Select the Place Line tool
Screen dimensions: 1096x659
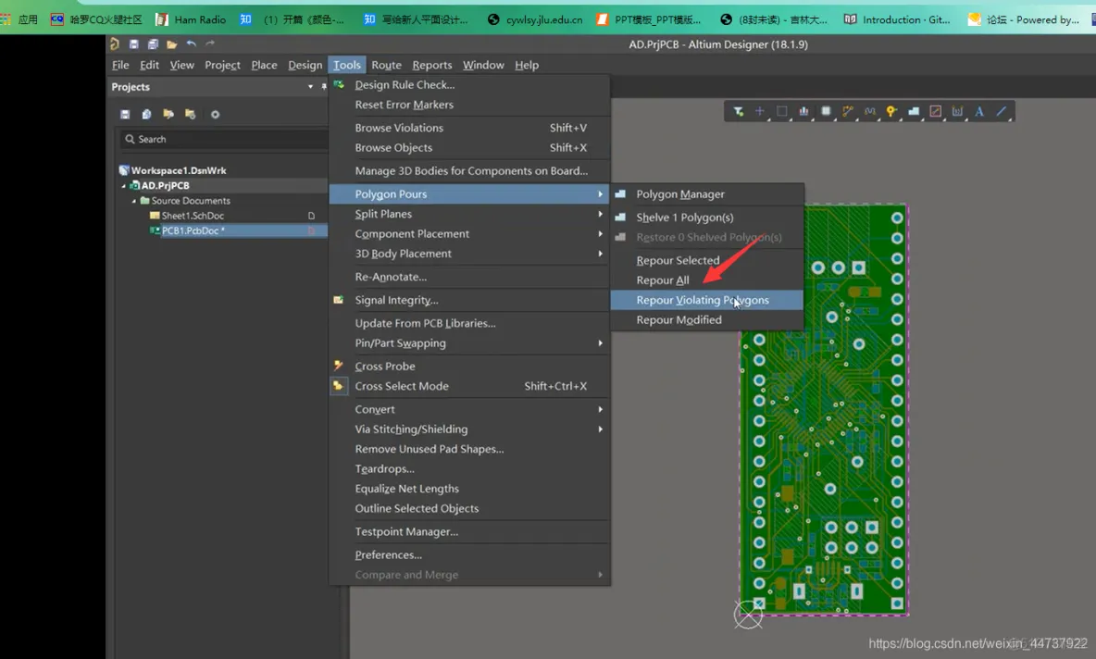tap(1002, 111)
